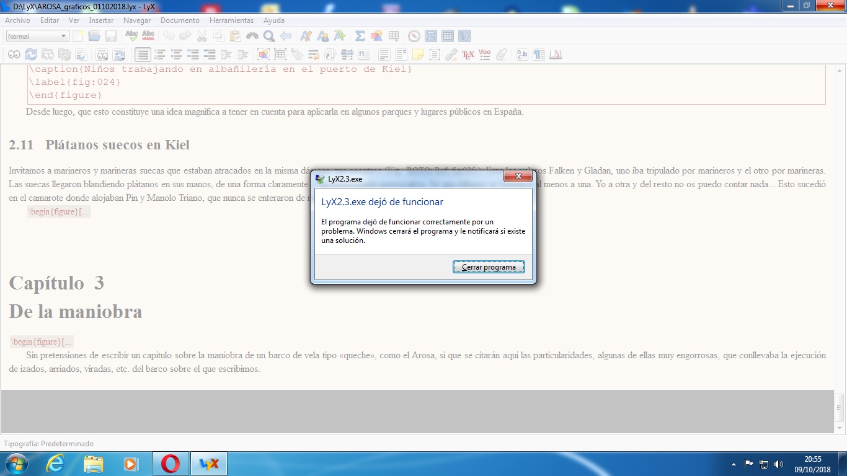This screenshot has height=476, width=847.
Task: Insert a citation icon
Action: (330, 55)
